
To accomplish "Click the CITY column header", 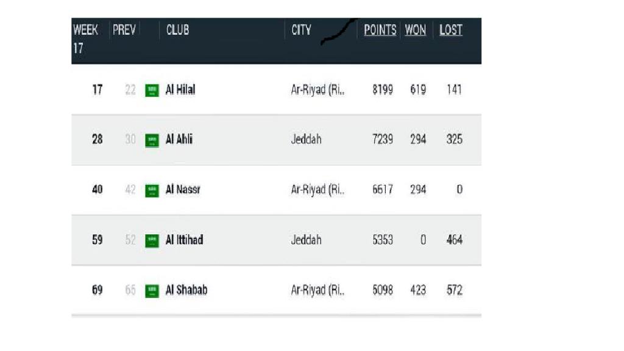I will 301,30.
